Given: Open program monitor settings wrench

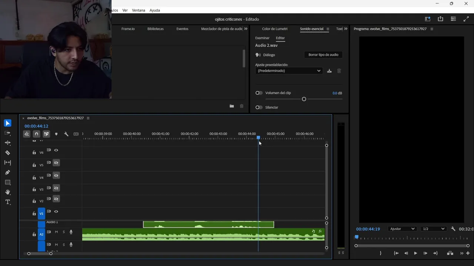Looking at the screenshot, I should tap(453, 229).
